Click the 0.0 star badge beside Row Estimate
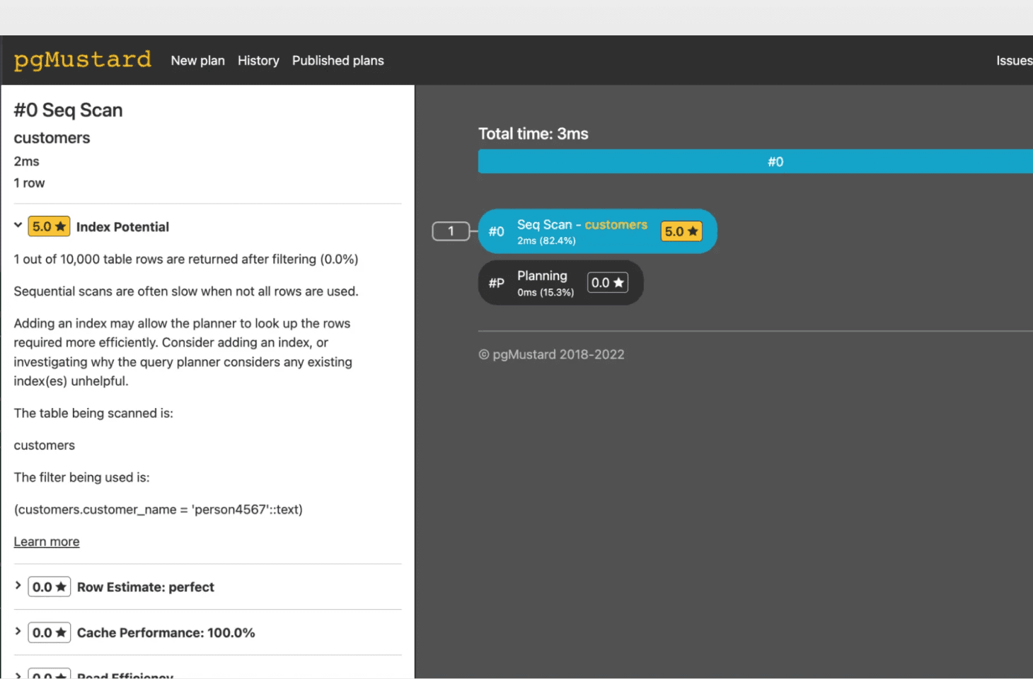Image resolution: width=1033 pixels, height=679 pixels. pos(49,587)
